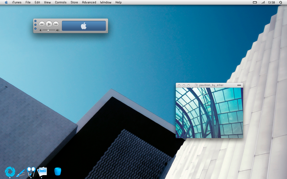The image size is (287, 179).
Task: Open the stacked photos dock icon
Action: coord(42,172)
